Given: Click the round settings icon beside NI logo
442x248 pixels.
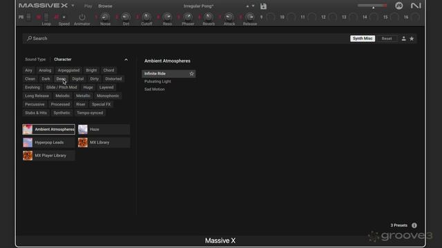Looking at the screenshot, I should pyautogui.click(x=398, y=6).
